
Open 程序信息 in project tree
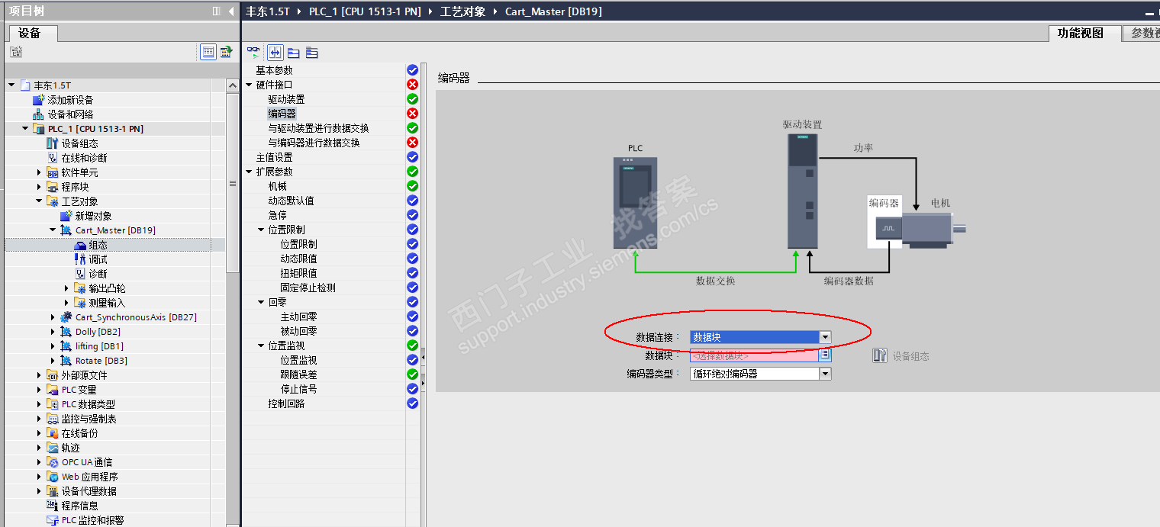[79, 506]
